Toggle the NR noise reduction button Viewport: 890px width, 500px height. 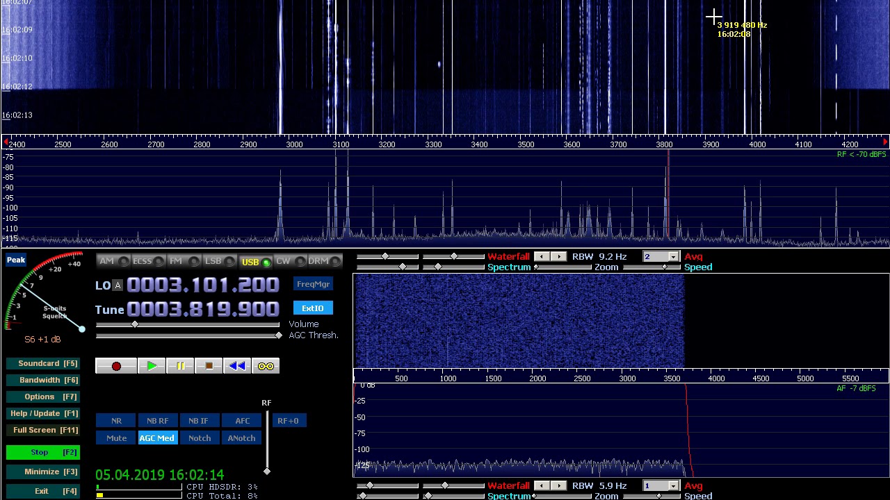116,421
